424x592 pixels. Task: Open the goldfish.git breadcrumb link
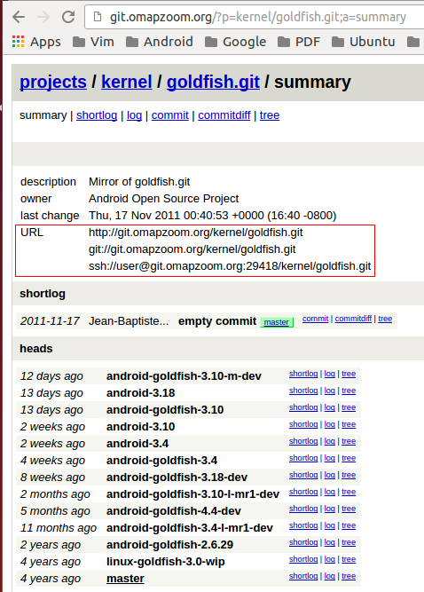[x=213, y=82]
